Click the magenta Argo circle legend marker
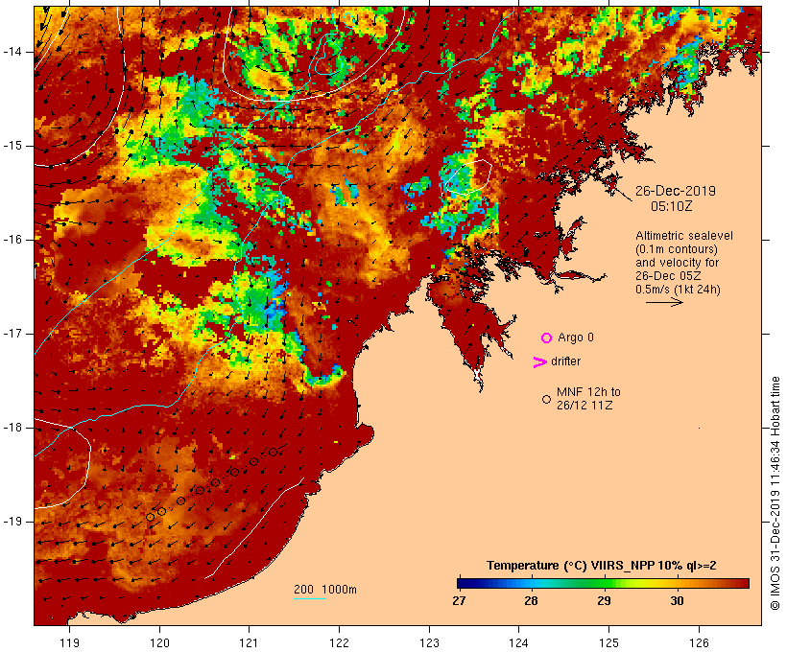 (x=547, y=338)
